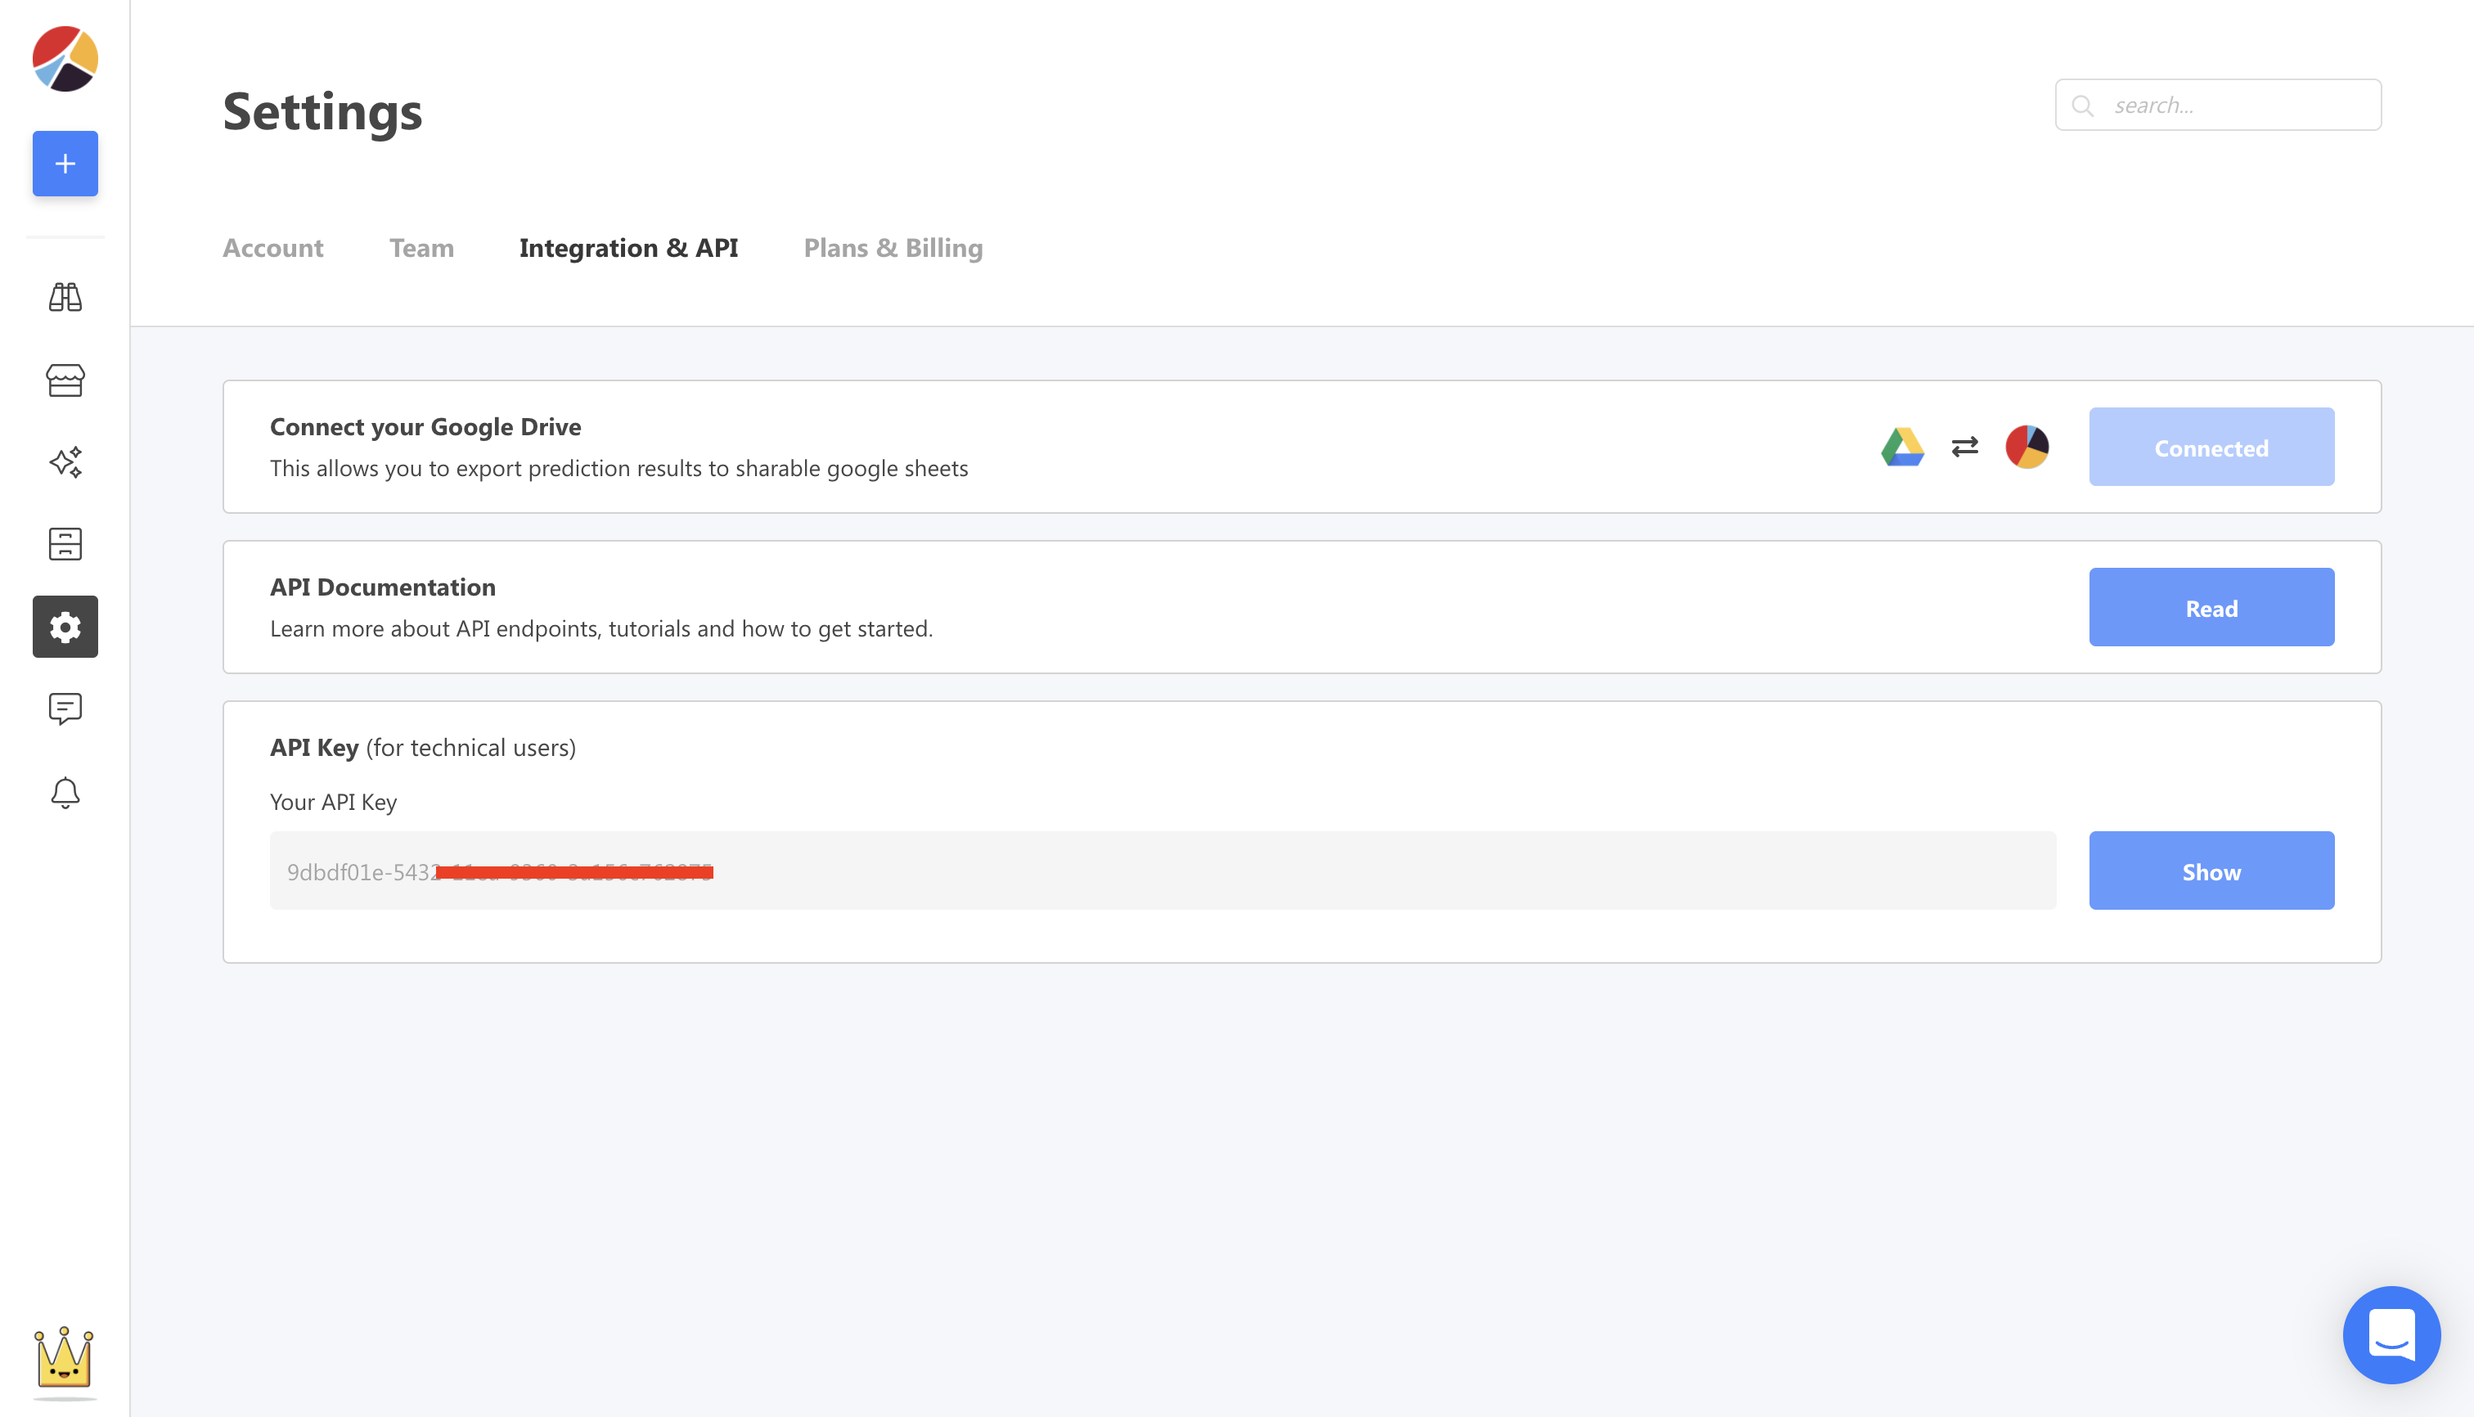This screenshot has width=2474, height=1417.
Task: Open the Plans & Billing tab
Action: pyautogui.click(x=893, y=248)
